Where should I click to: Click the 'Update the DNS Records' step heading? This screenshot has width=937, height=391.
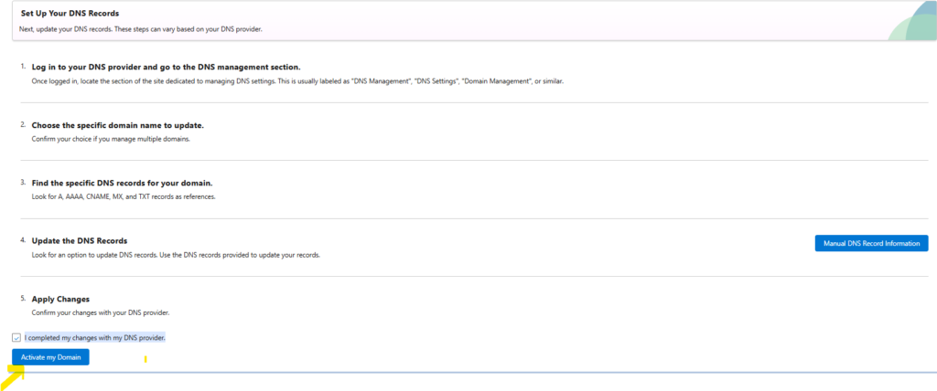point(80,240)
